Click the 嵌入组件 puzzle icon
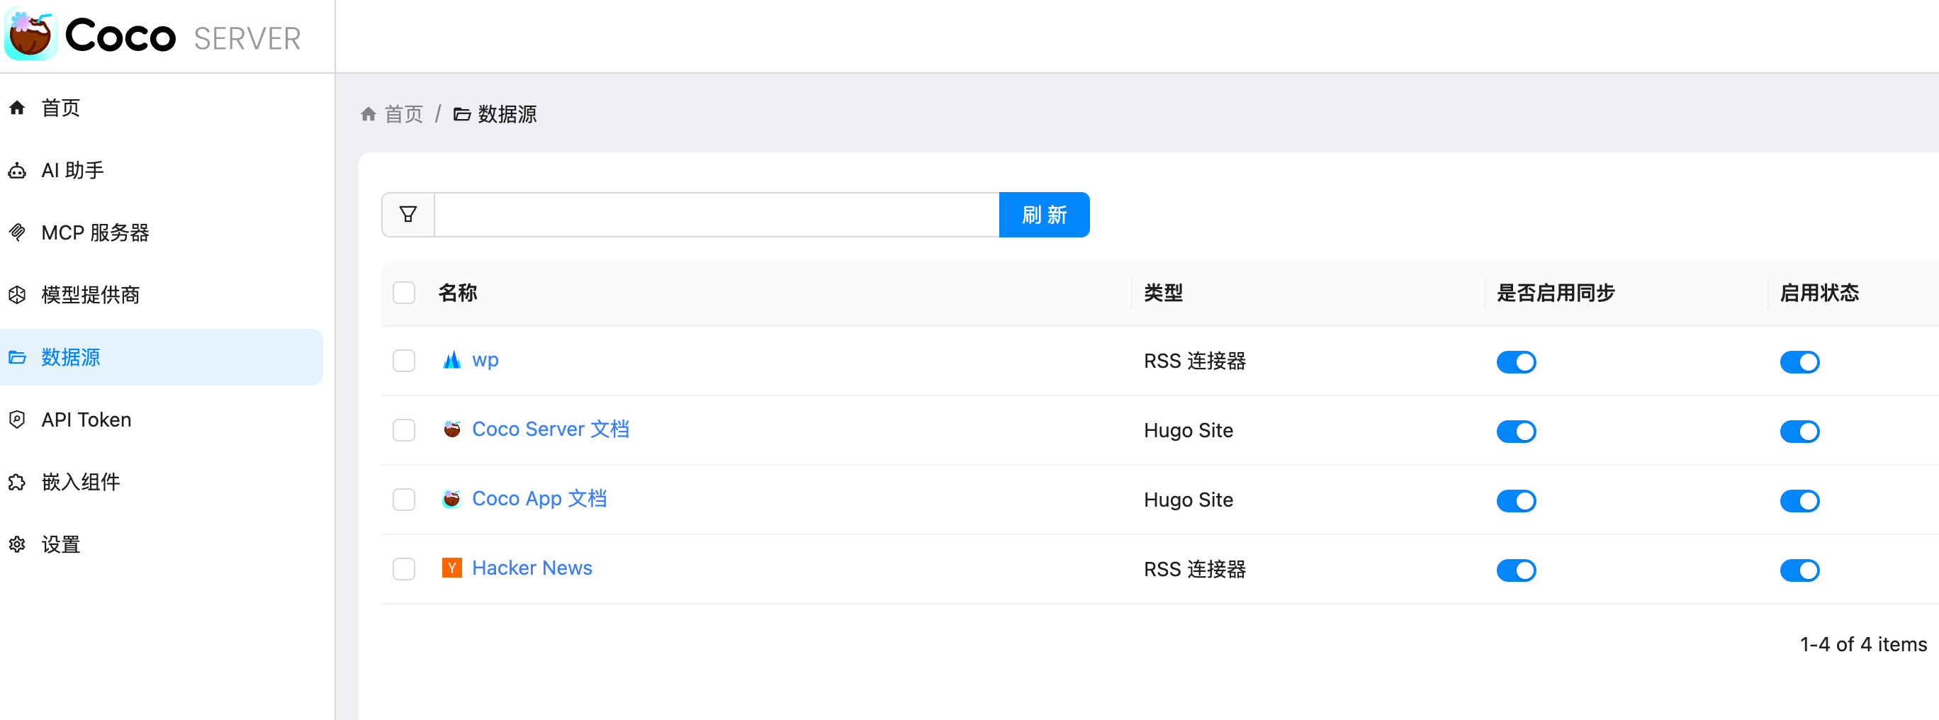 17,483
